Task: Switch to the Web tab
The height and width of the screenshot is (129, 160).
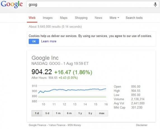Action: pyautogui.click(x=32, y=18)
